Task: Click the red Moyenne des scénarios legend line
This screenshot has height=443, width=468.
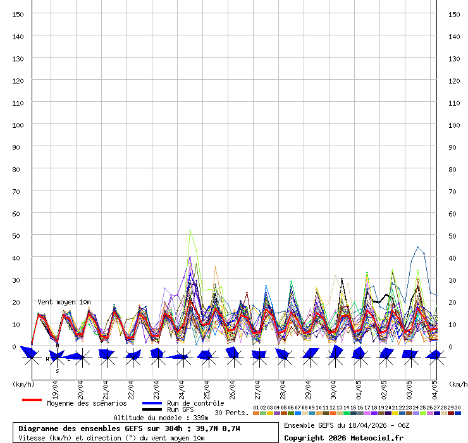Action: coord(32,400)
